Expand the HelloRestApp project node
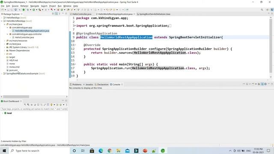 pos(2,18)
